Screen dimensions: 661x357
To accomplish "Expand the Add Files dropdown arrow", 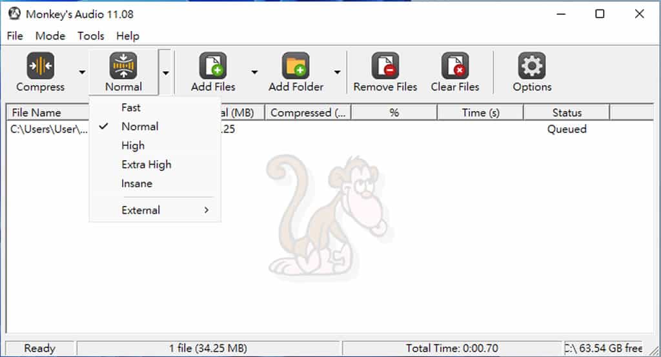I will click(254, 72).
